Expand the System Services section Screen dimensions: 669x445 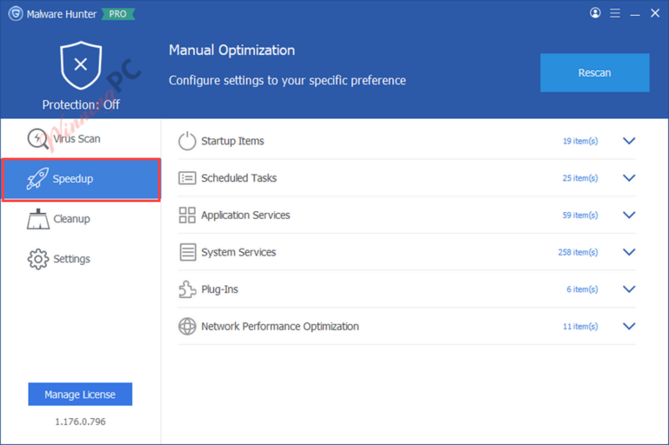pyautogui.click(x=629, y=252)
